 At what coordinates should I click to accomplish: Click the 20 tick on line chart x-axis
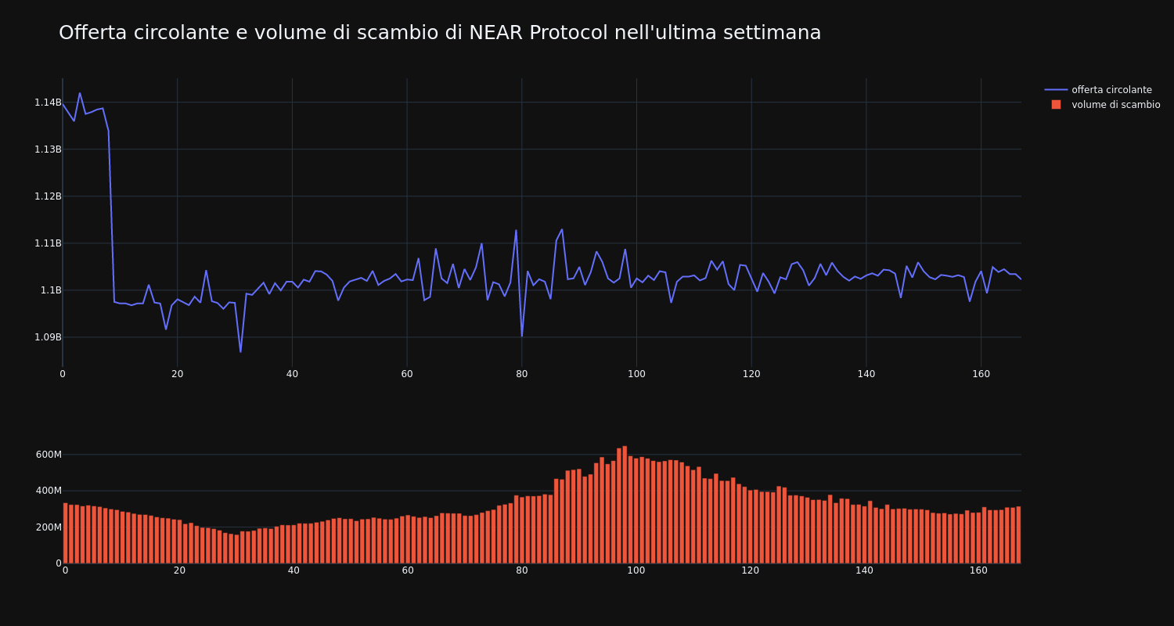pos(177,374)
